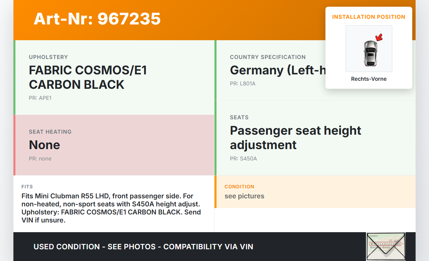
Task: Click the PR: S450A code
Action: (243, 158)
